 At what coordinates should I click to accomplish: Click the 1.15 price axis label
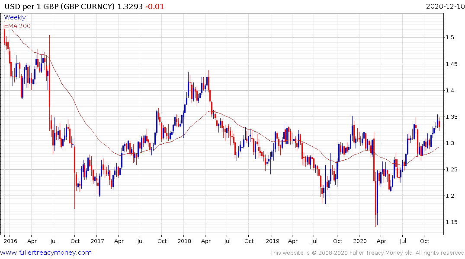[x=452, y=222]
